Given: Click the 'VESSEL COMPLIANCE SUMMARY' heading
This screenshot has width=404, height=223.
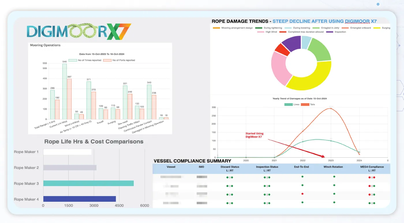Looking at the screenshot, I should [192, 161].
